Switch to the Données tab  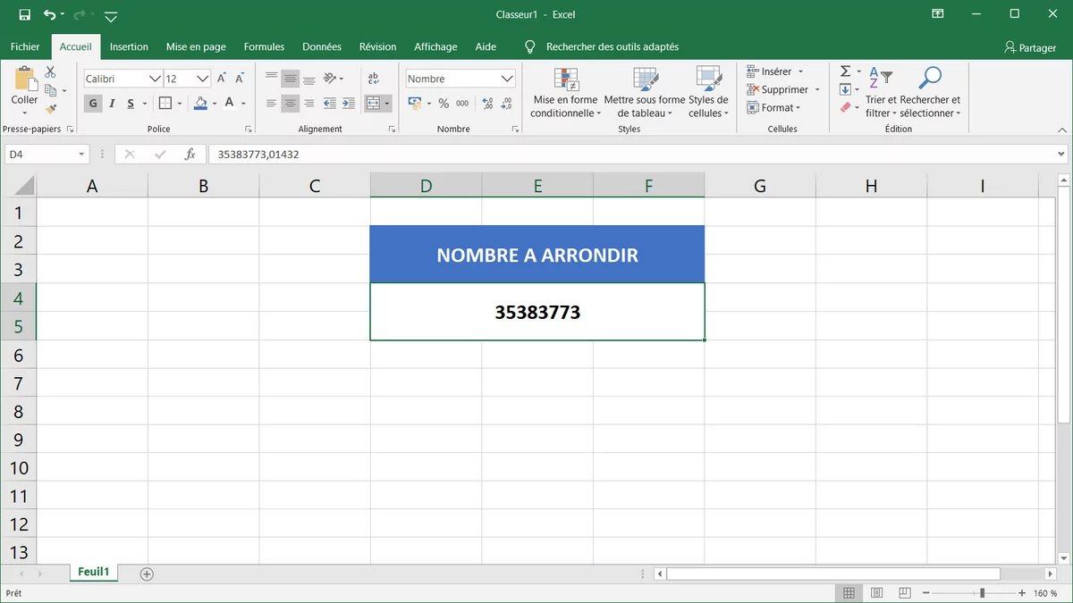(322, 46)
